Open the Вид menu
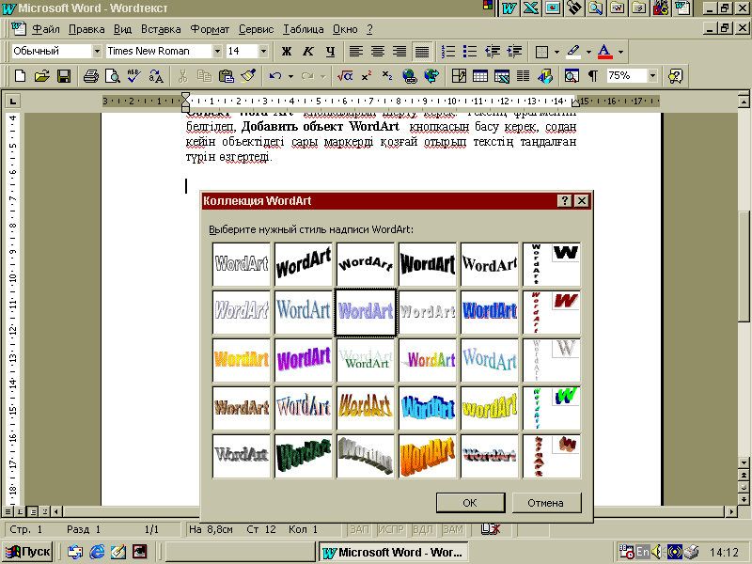The image size is (752, 564). 122,29
